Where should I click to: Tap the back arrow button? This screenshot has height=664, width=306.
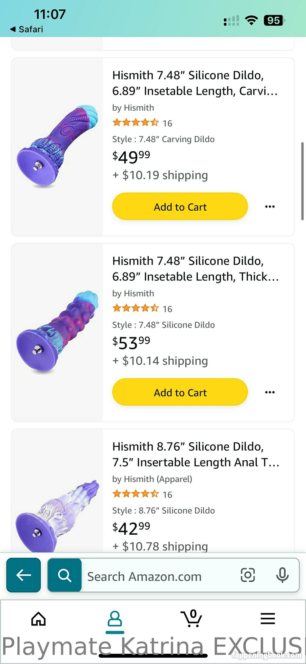pyautogui.click(x=23, y=575)
